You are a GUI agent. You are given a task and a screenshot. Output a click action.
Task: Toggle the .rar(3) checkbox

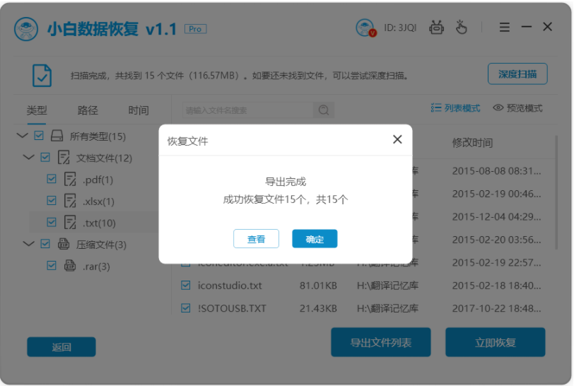52,266
